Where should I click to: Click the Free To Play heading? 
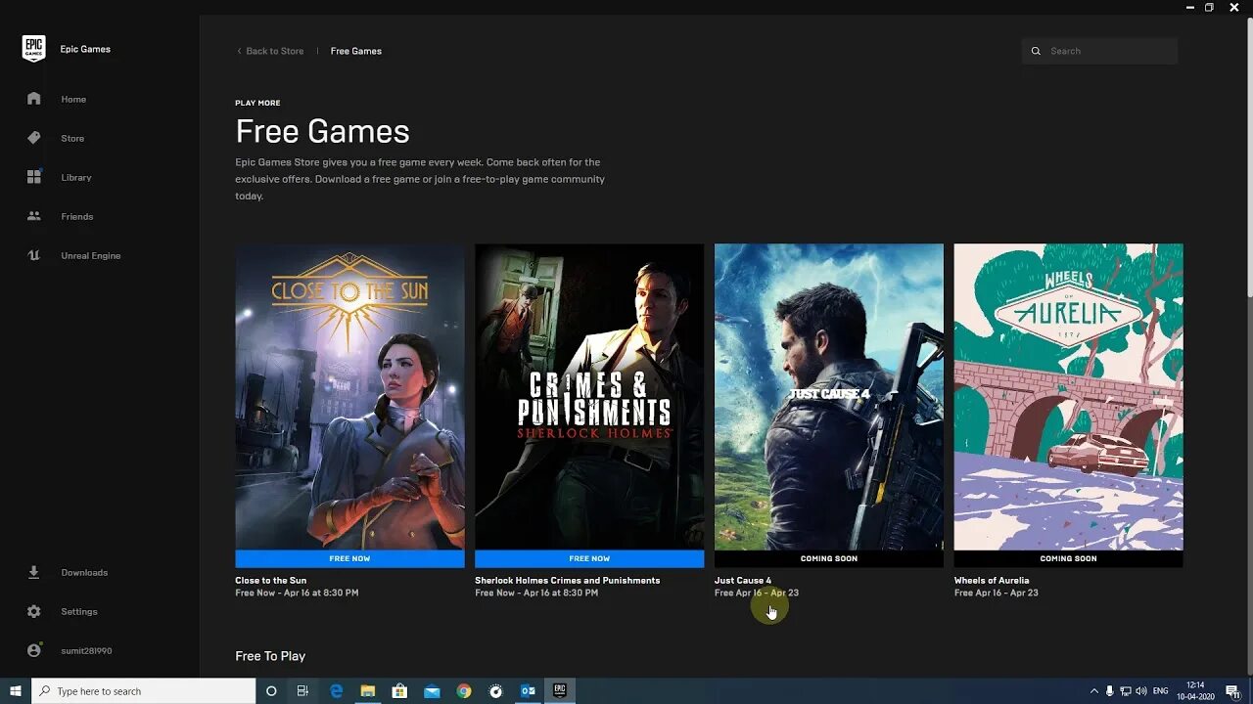pos(270,656)
